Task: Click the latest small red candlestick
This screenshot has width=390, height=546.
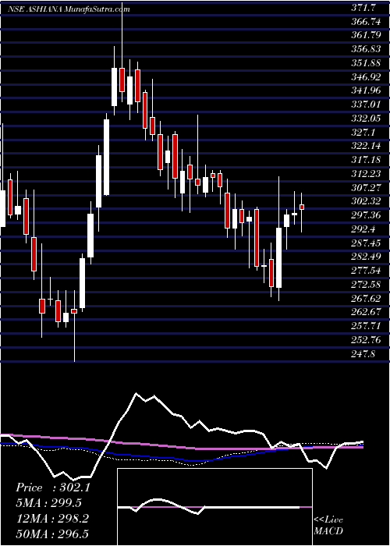Action: point(302,207)
